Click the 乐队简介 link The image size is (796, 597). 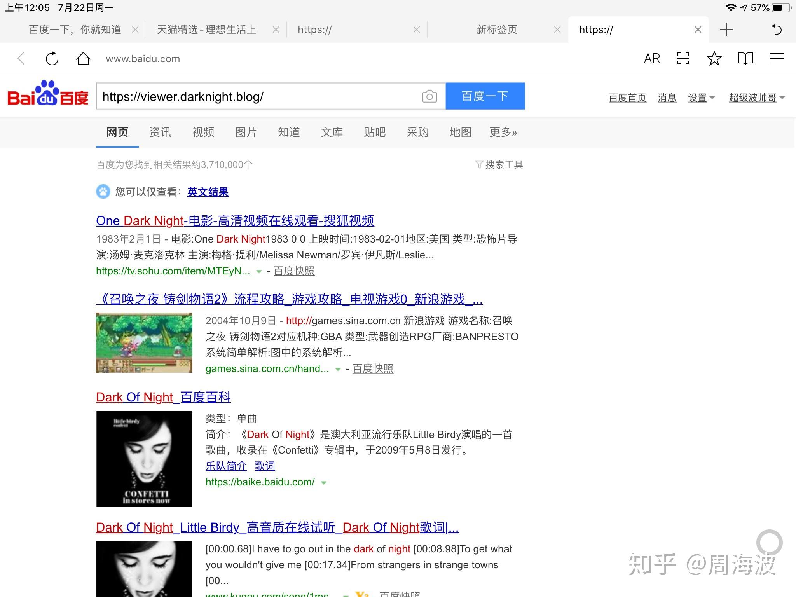pyautogui.click(x=226, y=466)
